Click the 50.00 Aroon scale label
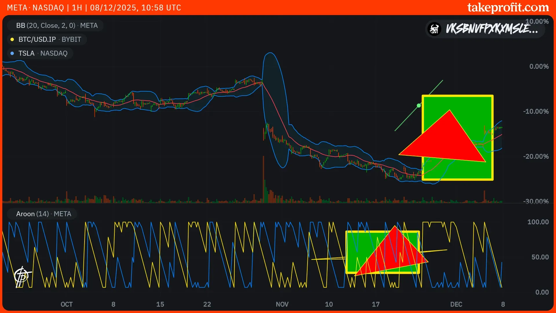Viewport: 556px width, 313px height. pyautogui.click(x=540, y=257)
